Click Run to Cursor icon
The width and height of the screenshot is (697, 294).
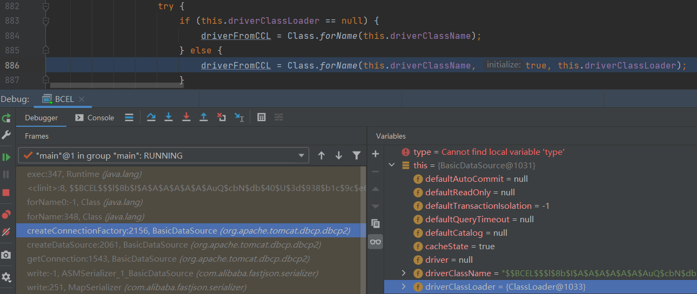tap(239, 117)
